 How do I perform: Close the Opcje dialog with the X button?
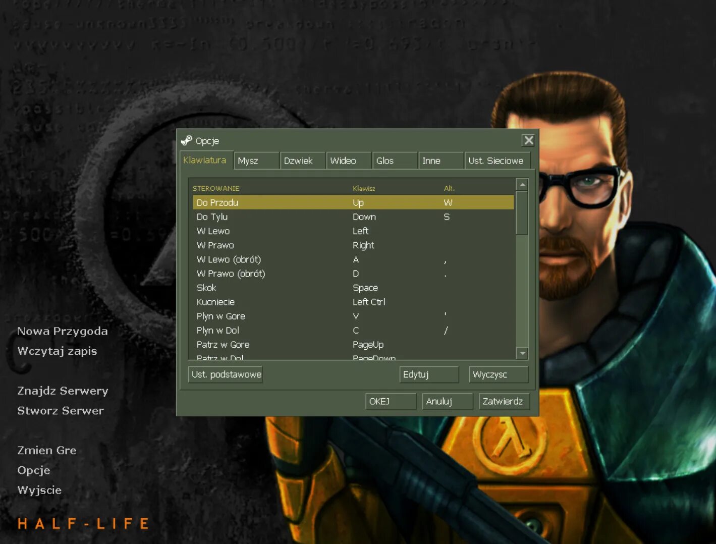tap(528, 140)
